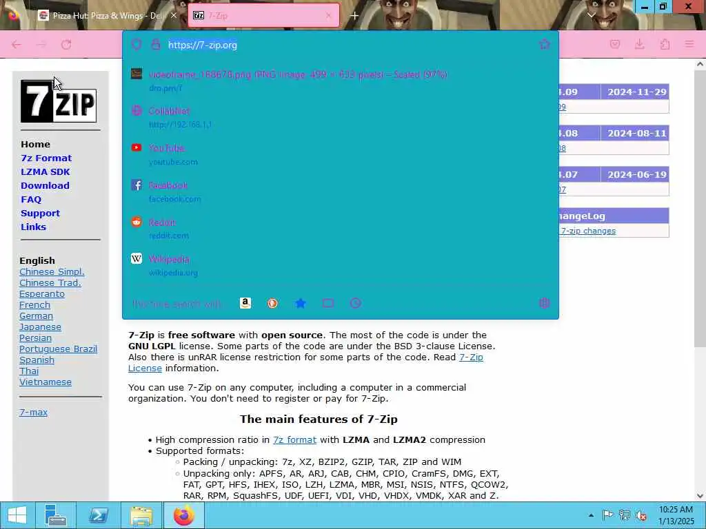Image resolution: width=706 pixels, height=529 pixels.
Task: Open the list all tabs dropdown
Action: [x=592, y=15]
